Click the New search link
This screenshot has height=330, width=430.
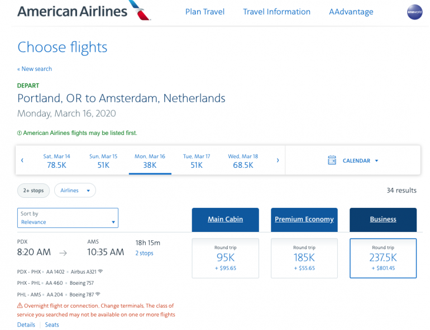click(x=35, y=69)
